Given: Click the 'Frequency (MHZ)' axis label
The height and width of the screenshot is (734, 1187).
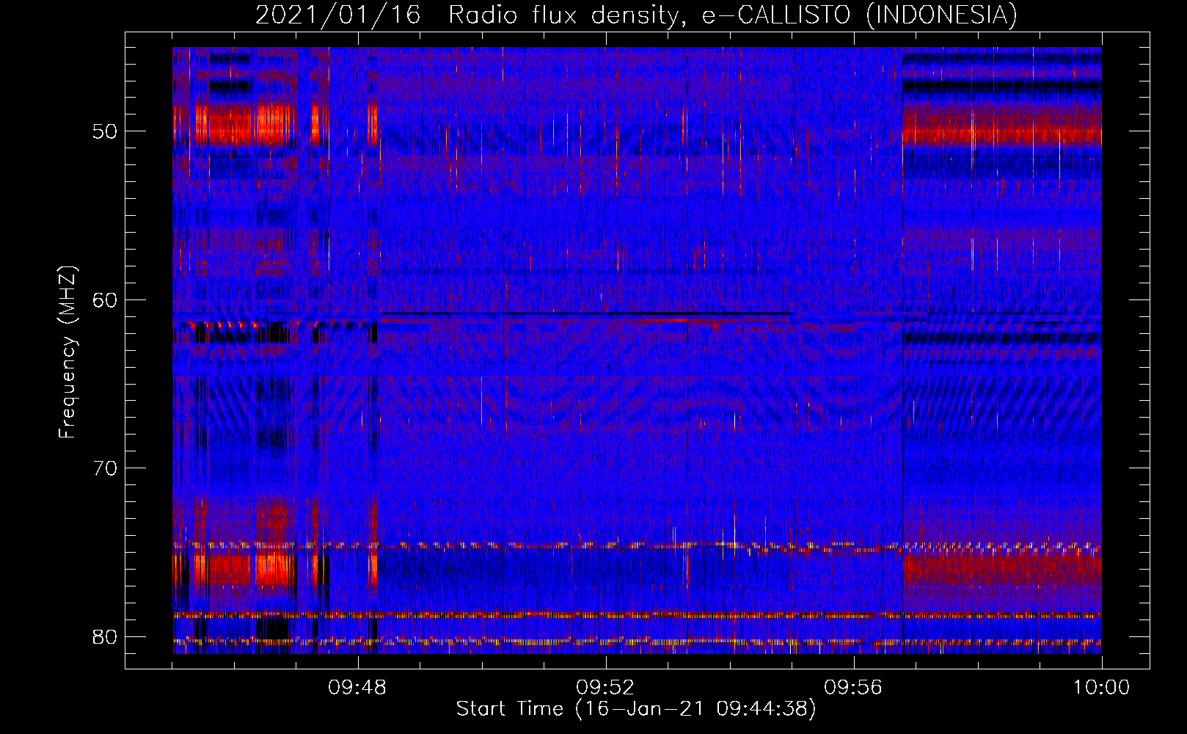Looking at the screenshot, I should tap(67, 352).
